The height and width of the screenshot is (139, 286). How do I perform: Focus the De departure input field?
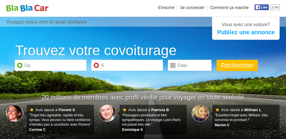(51, 65)
